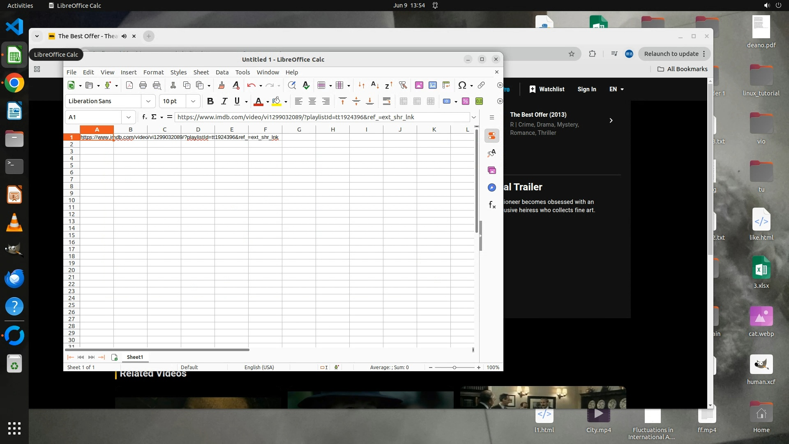Select the Sheet1 tab
Screen dimensions: 789x444
point(135,357)
